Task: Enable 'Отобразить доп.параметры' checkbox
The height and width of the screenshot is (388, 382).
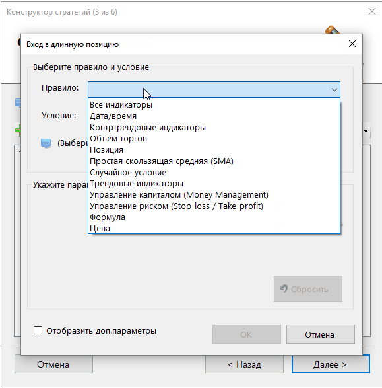Action: [x=38, y=330]
